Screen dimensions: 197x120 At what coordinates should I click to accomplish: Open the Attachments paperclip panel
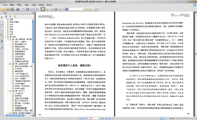click(x=2, y=41)
